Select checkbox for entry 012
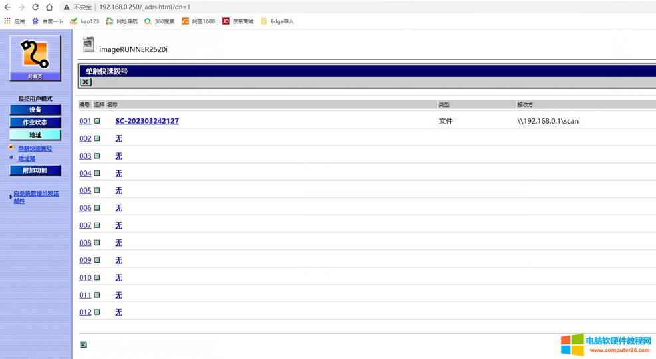Image resolution: width=656 pixels, height=359 pixels. tap(97, 312)
